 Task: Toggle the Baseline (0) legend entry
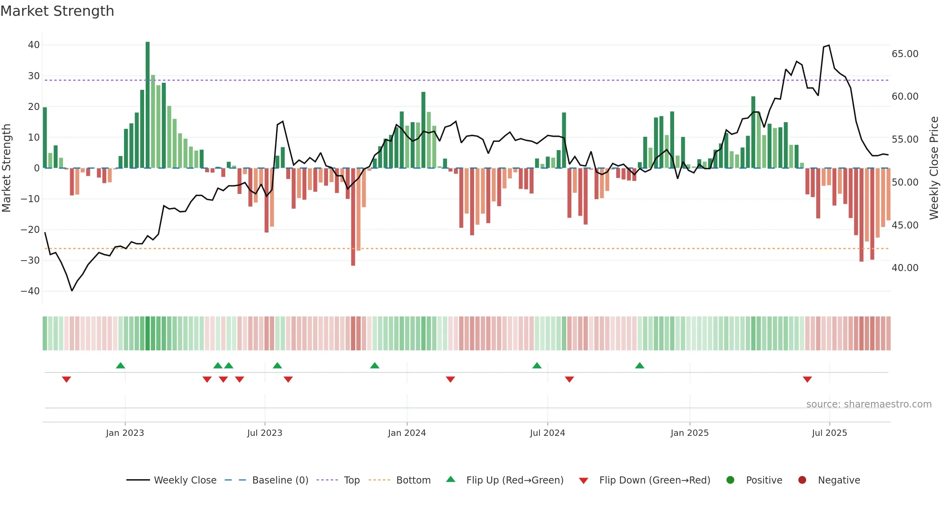click(x=267, y=480)
